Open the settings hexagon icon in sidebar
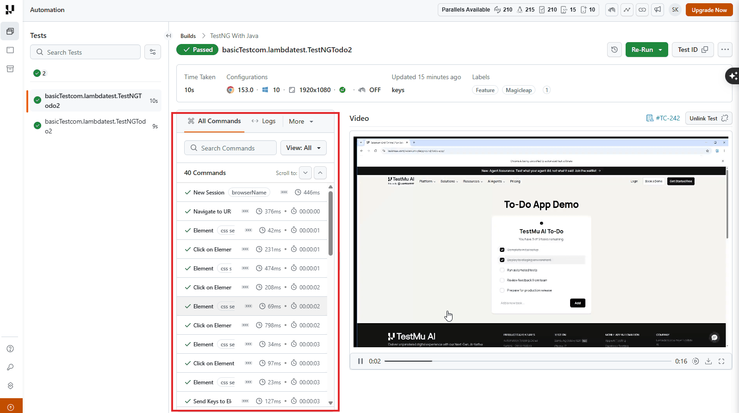This screenshot has width=739, height=413. tap(10, 386)
